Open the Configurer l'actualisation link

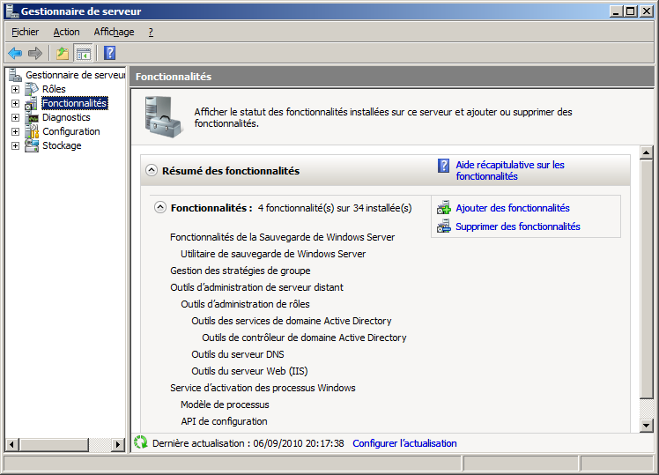coord(404,443)
